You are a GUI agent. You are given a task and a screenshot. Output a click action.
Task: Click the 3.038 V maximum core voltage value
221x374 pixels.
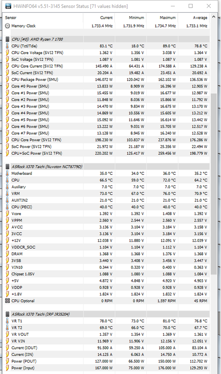(x=169, y=53)
